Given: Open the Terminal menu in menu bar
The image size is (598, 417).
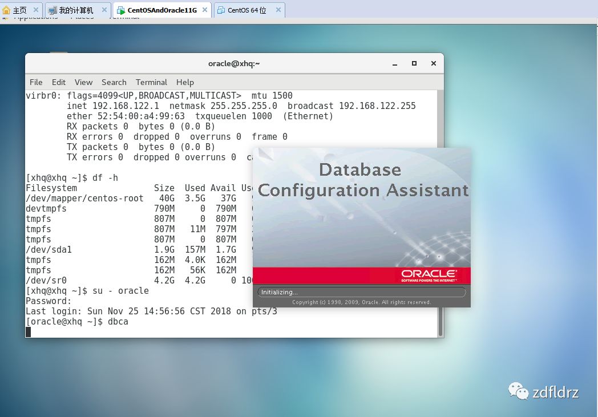Looking at the screenshot, I should (151, 82).
